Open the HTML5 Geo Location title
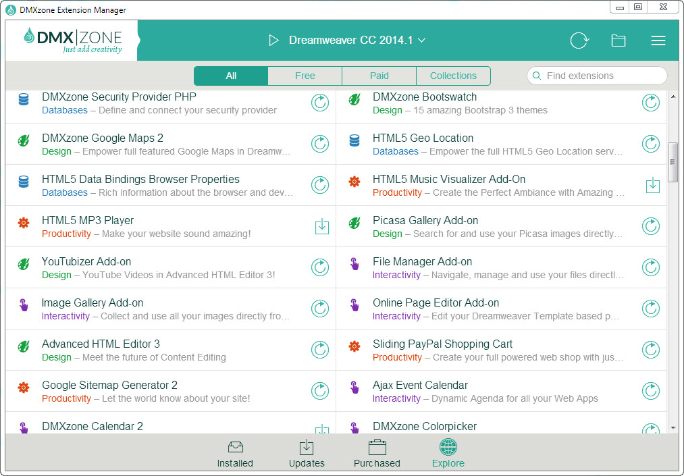Screen dimensions: 684x476 tap(423, 138)
